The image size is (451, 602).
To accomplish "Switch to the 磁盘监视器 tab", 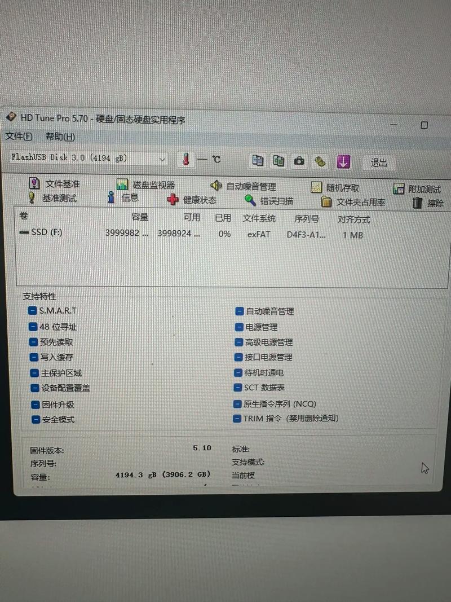I will [x=146, y=185].
